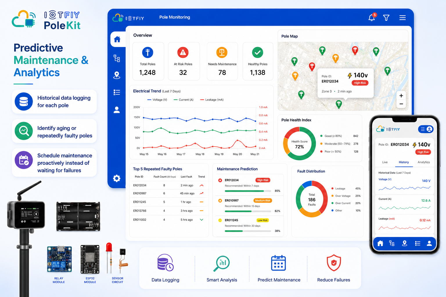This screenshot has height=297, width=446.
Task: Open the list icon in dashboard sidebar
Action: pos(117,92)
